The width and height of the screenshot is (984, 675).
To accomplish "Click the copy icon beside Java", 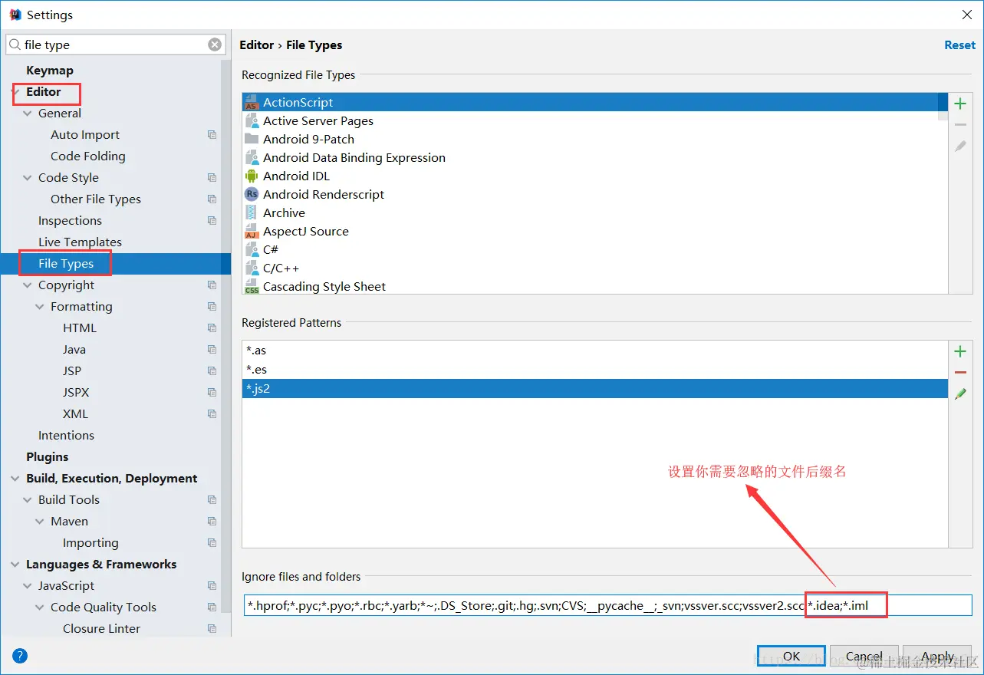I will [212, 350].
